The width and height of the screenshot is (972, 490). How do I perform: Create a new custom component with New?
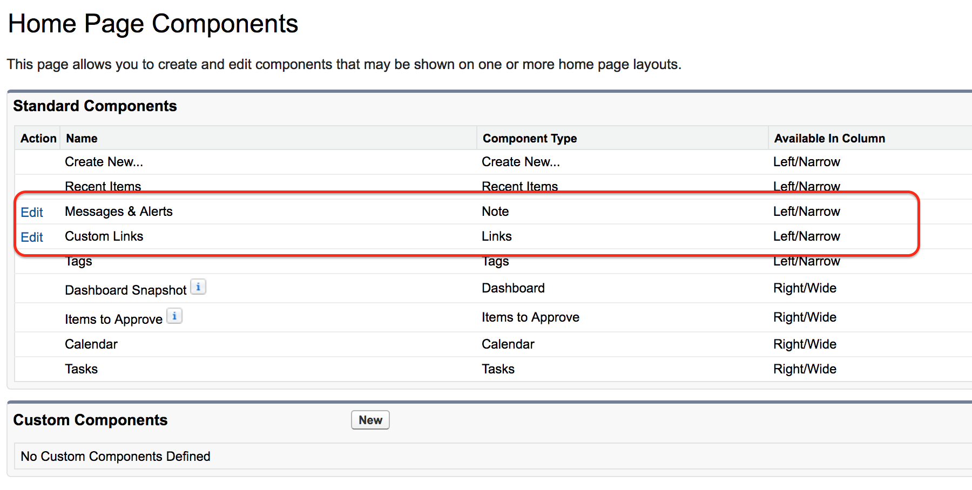pyautogui.click(x=370, y=420)
